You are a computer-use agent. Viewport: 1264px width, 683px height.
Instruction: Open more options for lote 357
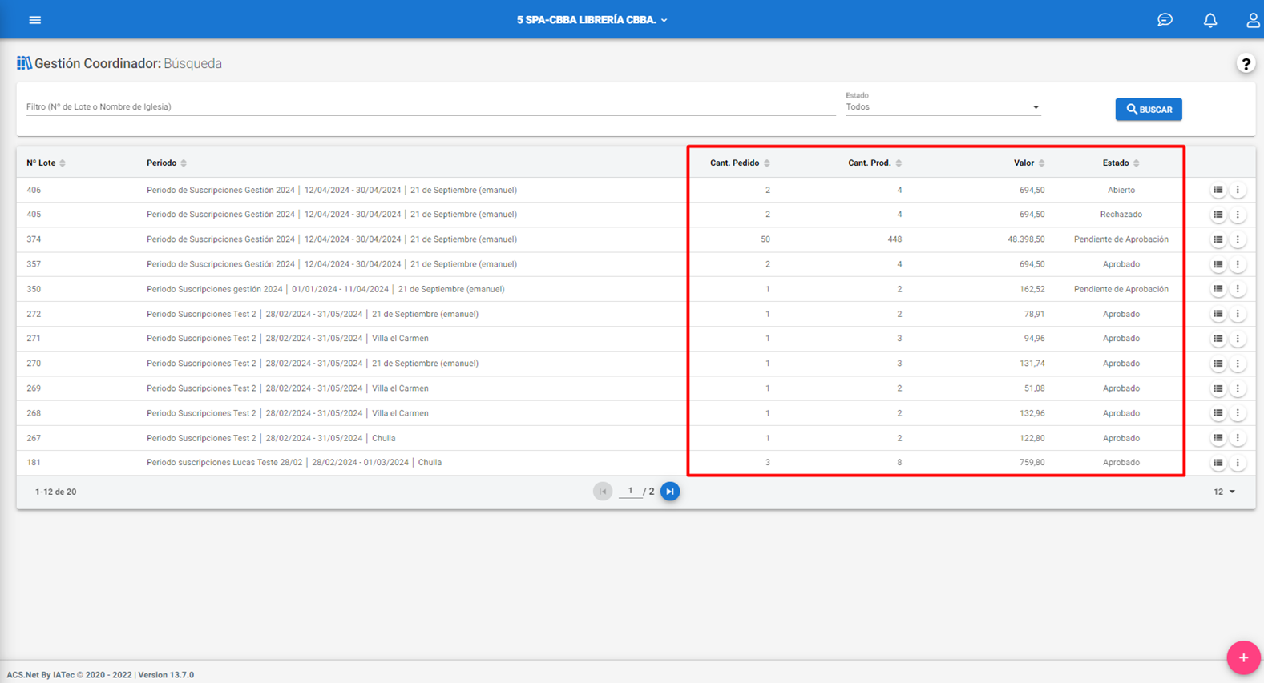coord(1238,264)
